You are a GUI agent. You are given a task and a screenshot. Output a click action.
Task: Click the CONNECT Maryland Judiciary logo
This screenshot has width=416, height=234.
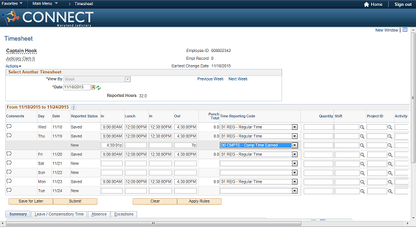point(47,18)
